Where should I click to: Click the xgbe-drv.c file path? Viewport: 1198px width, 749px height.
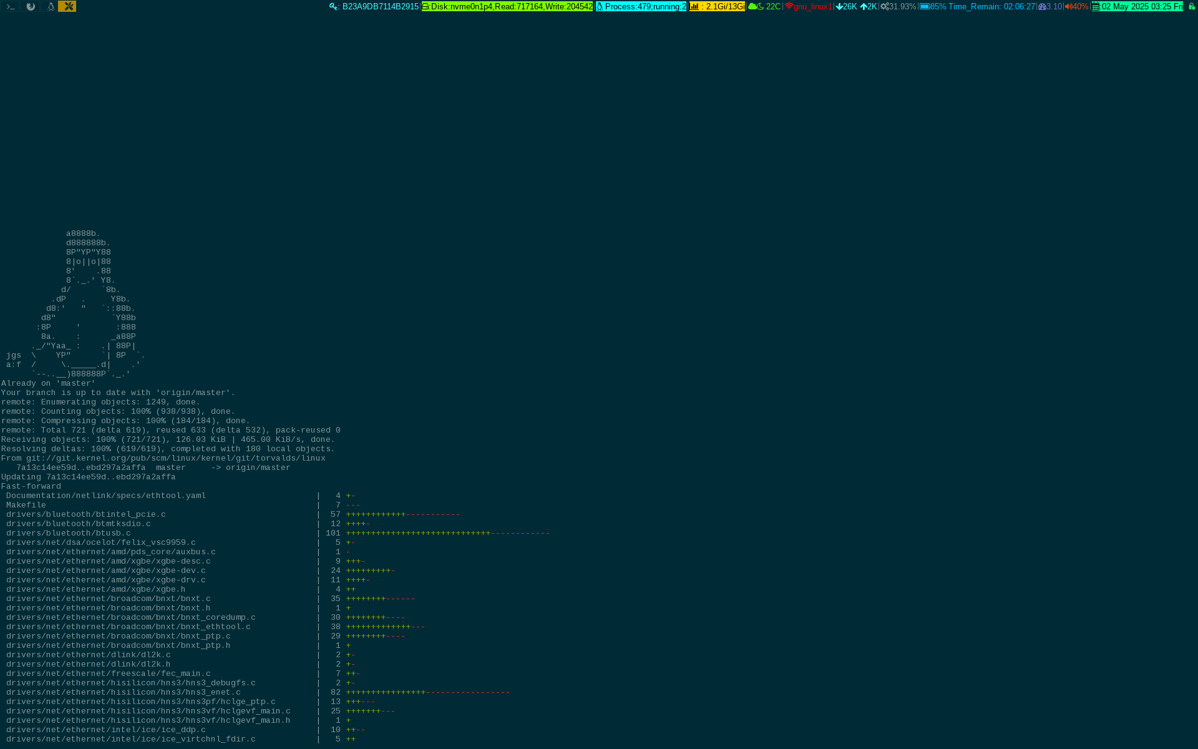(x=106, y=580)
